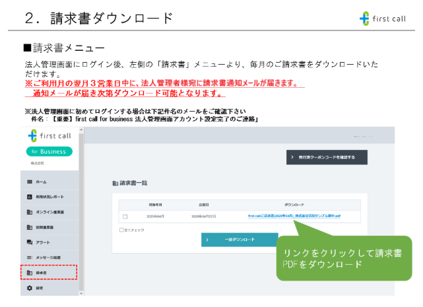The height and width of the screenshot is (307, 423).
Task: Click the icon beside 請求書一覧 heading
Action: pyautogui.click(x=115, y=184)
